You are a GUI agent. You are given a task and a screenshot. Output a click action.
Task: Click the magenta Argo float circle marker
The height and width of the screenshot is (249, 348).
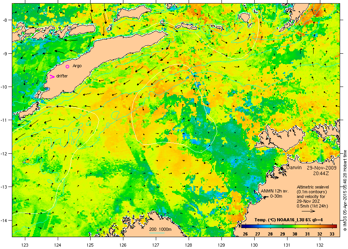pyautogui.click(x=68, y=66)
